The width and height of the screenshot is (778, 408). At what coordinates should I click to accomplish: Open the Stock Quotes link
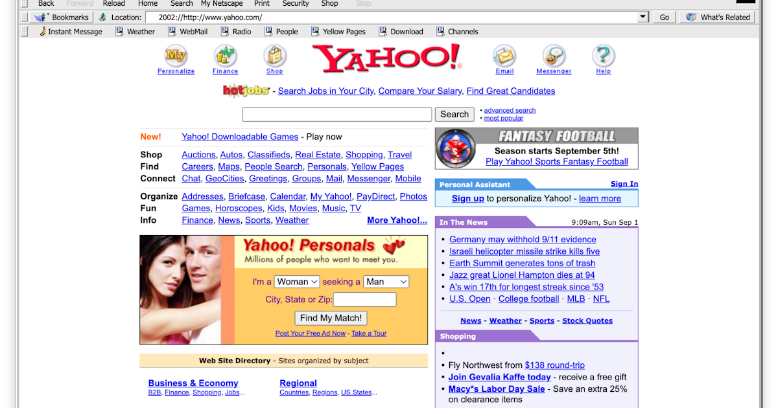(587, 321)
